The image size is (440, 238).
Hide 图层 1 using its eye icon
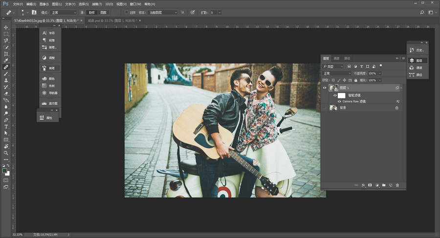(x=325, y=88)
